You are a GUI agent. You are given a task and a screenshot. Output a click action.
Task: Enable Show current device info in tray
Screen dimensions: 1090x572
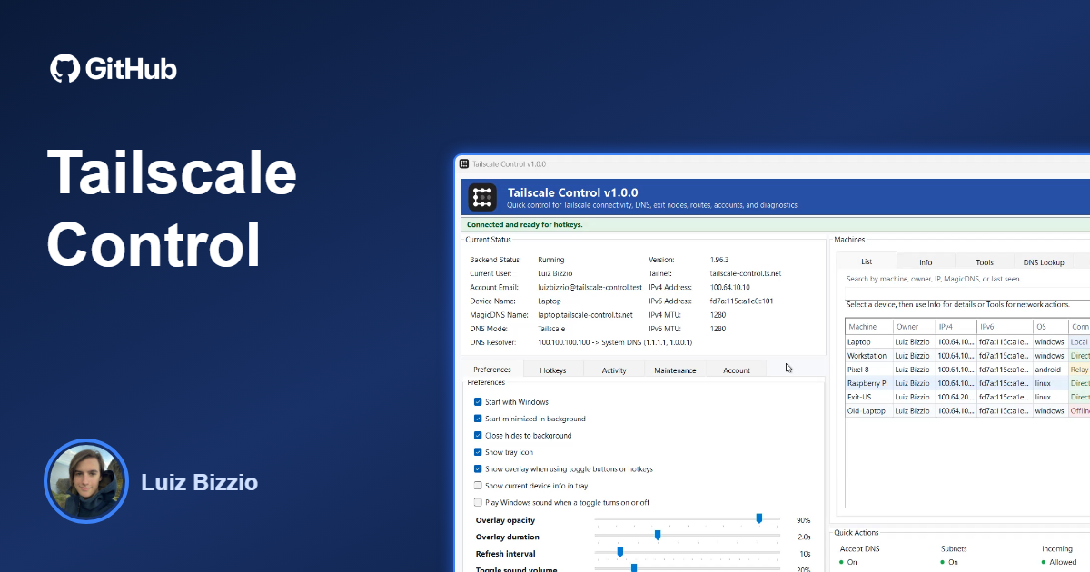(478, 486)
